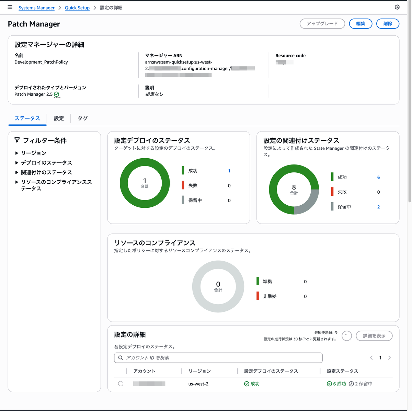Open association pending count 2
This screenshot has width=412, height=411.
[x=378, y=207]
